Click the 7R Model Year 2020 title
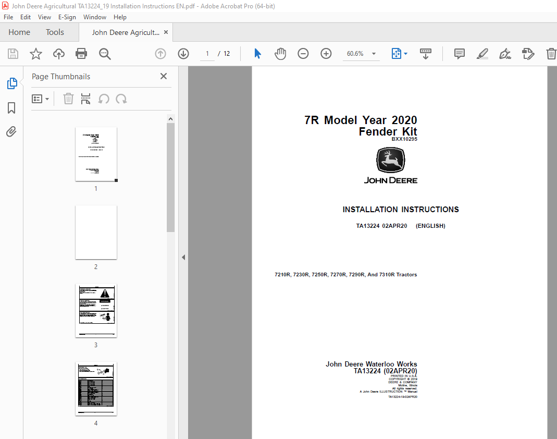Screen dimensions: 557x439 (361, 120)
